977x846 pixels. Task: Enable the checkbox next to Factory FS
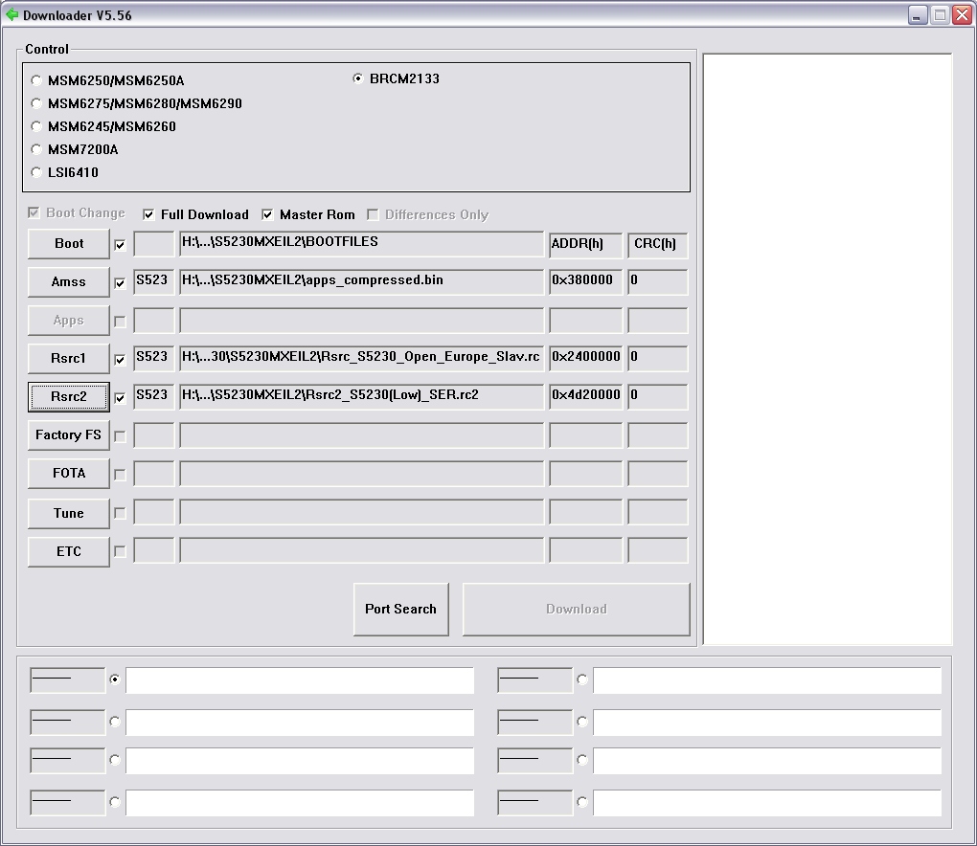click(x=120, y=436)
